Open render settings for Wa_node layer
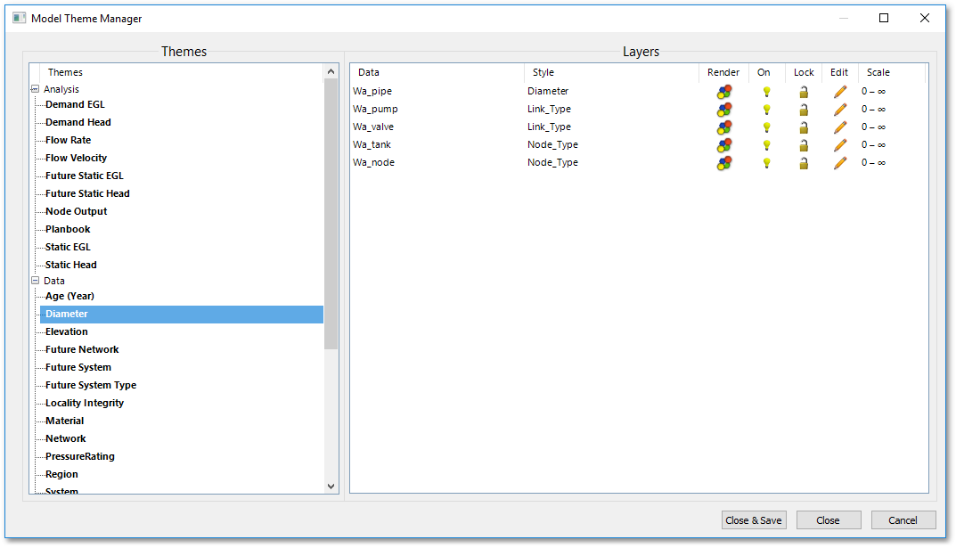This screenshot has width=956, height=548. (723, 163)
